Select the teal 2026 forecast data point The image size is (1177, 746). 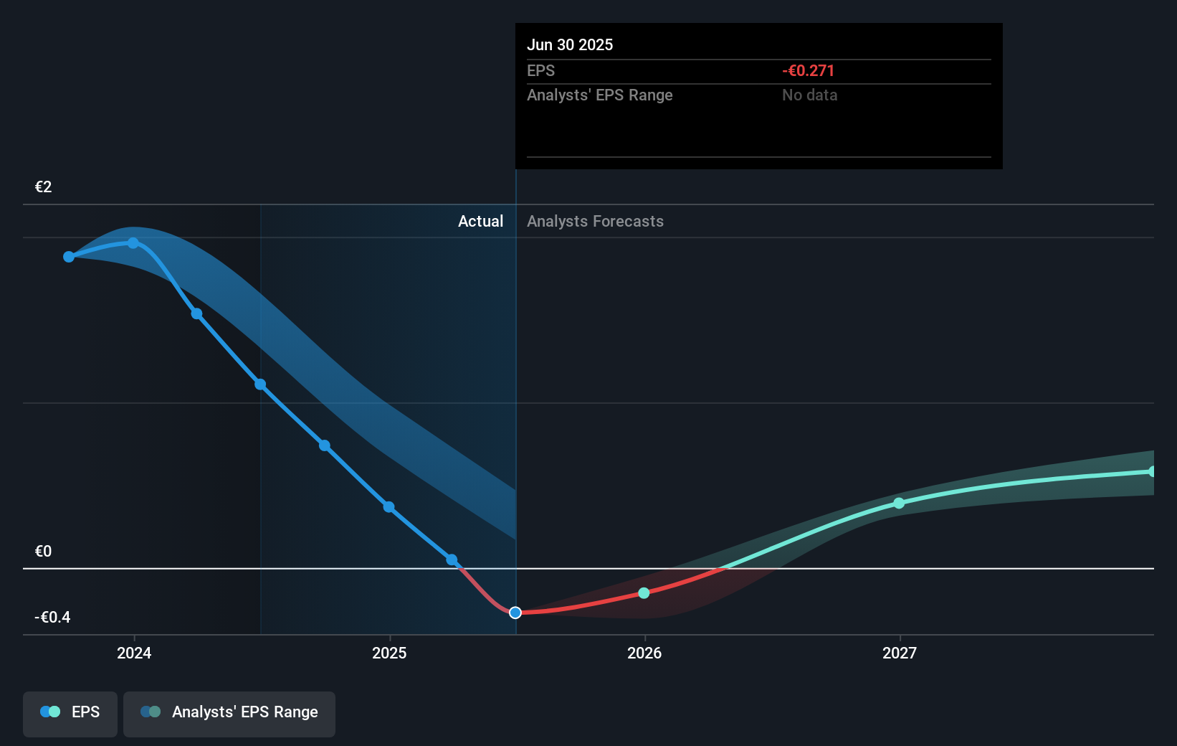tap(644, 593)
